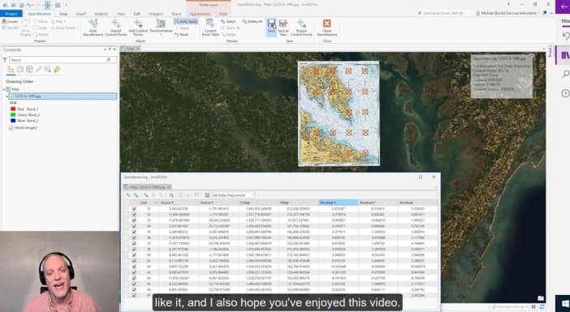Switch to the Map ribbon tab
Screen dimensions: 570x312
[x=63, y=14]
